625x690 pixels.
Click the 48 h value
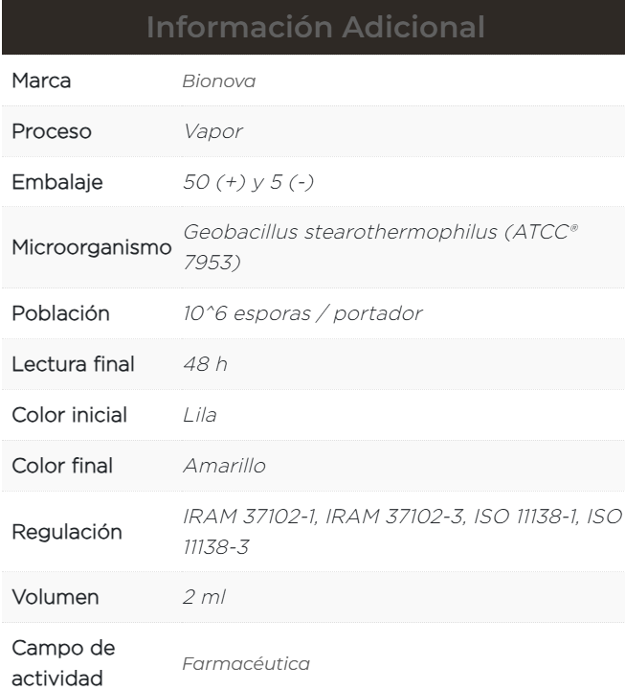click(206, 365)
